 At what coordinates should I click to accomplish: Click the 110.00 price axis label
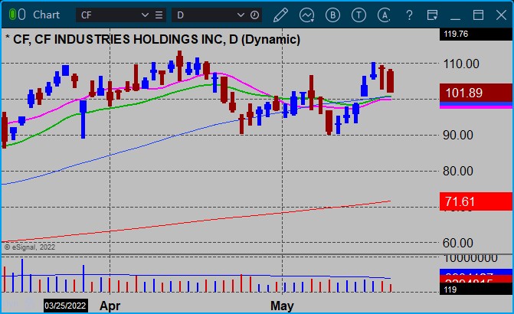point(461,64)
